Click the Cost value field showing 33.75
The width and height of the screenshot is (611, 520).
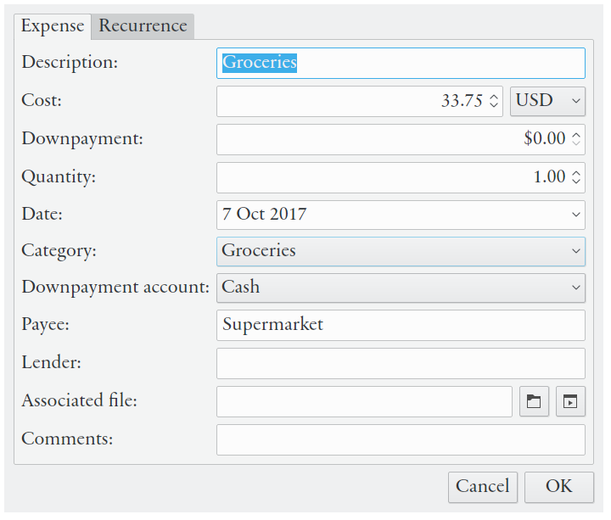(352, 101)
